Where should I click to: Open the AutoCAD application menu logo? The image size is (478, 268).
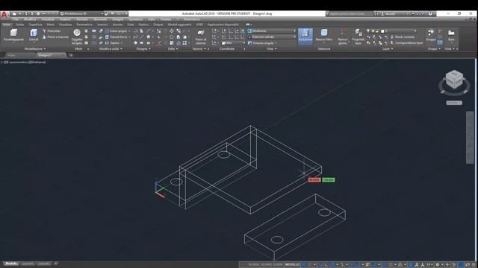click(x=4, y=14)
